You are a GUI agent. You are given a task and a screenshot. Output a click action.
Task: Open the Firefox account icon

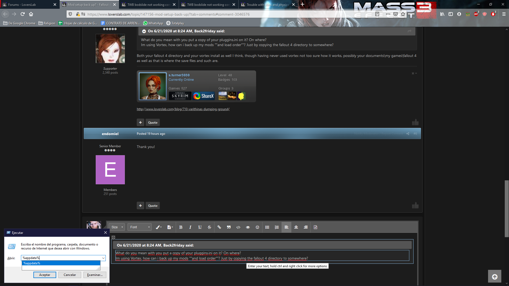pos(459,14)
